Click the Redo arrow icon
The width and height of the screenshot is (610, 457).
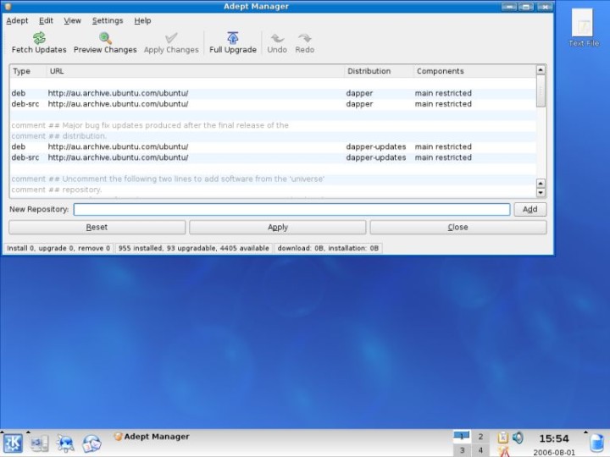click(x=305, y=38)
